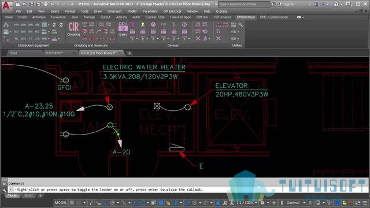Open the Express menu
The width and height of the screenshot is (370, 208).
(x=221, y=12)
